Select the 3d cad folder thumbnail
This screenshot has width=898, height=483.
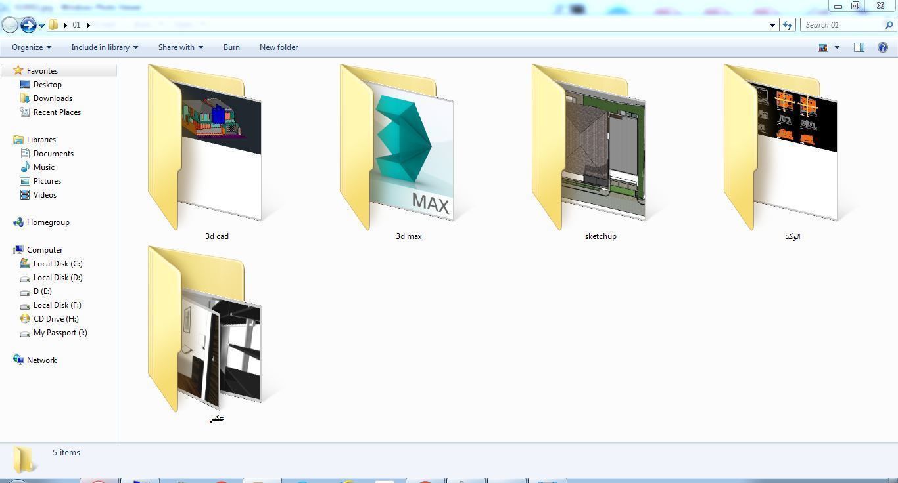[205, 147]
